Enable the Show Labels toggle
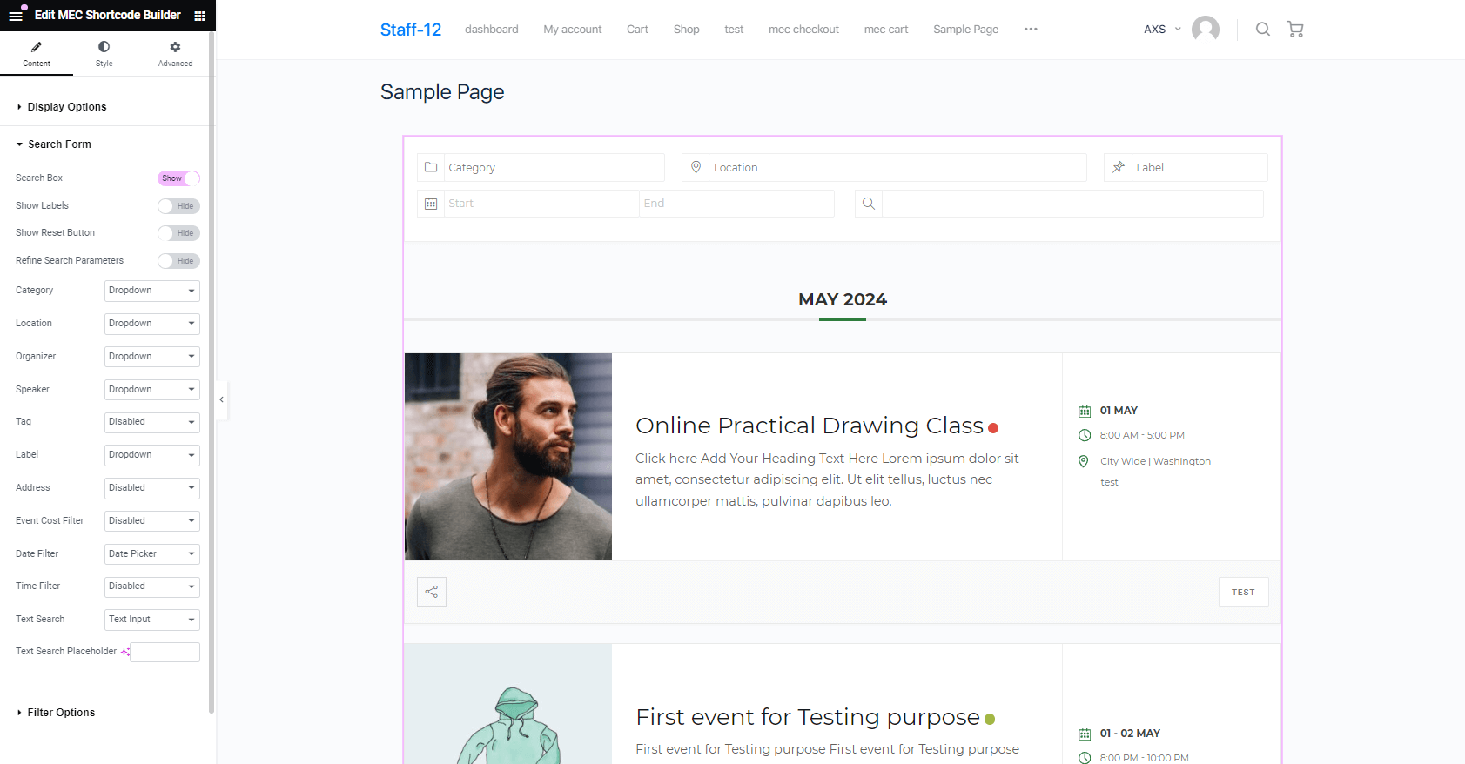 178,206
